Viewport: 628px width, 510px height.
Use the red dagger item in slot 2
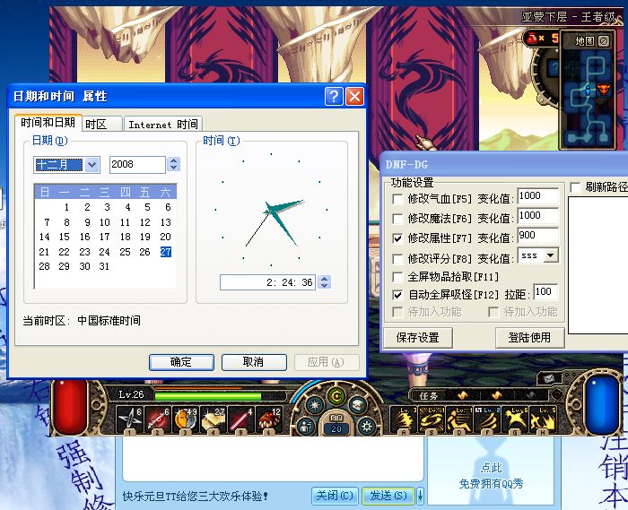click(157, 419)
